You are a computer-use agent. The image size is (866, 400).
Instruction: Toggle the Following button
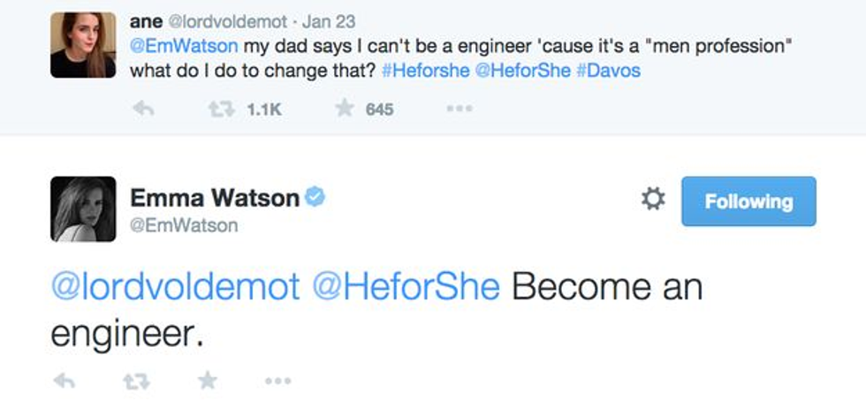(748, 201)
